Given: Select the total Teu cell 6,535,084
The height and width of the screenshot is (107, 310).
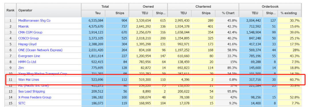Looking at the screenshot, I should click(x=93, y=21).
